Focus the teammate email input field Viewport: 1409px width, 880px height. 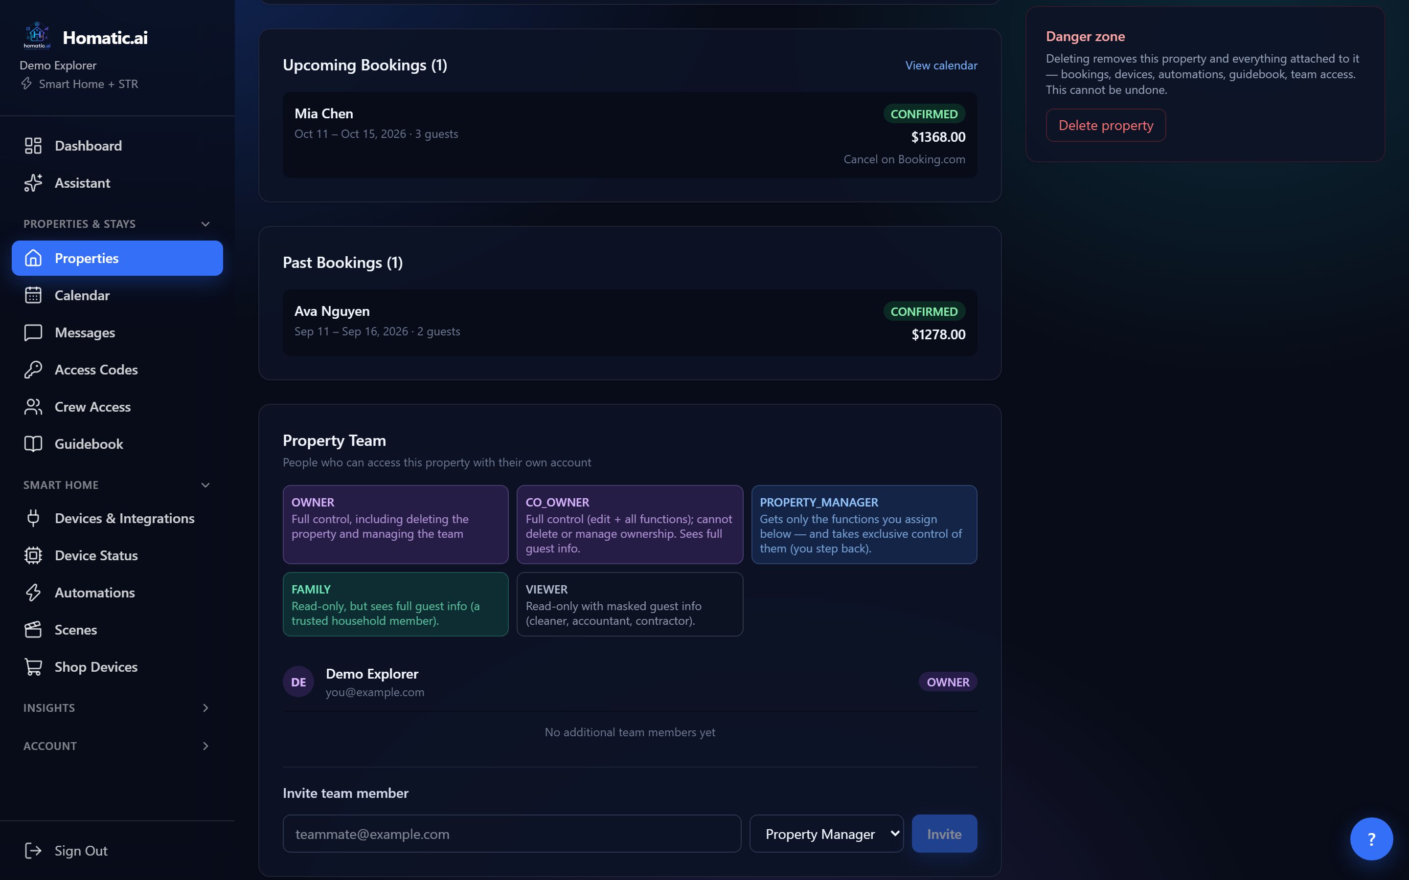pyautogui.click(x=512, y=834)
